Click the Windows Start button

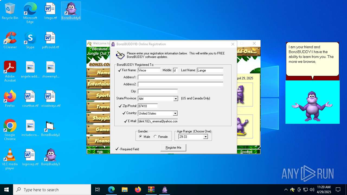pyautogui.click(x=7, y=190)
